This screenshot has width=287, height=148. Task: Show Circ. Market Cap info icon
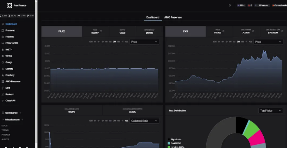(282, 31)
